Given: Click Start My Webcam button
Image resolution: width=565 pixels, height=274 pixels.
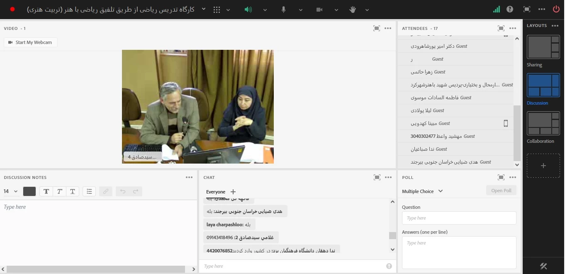Looking at the screenshot, I should tap(30, 42).
